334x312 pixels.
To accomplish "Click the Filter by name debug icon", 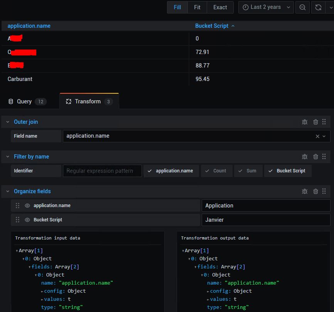I will 305,157.
